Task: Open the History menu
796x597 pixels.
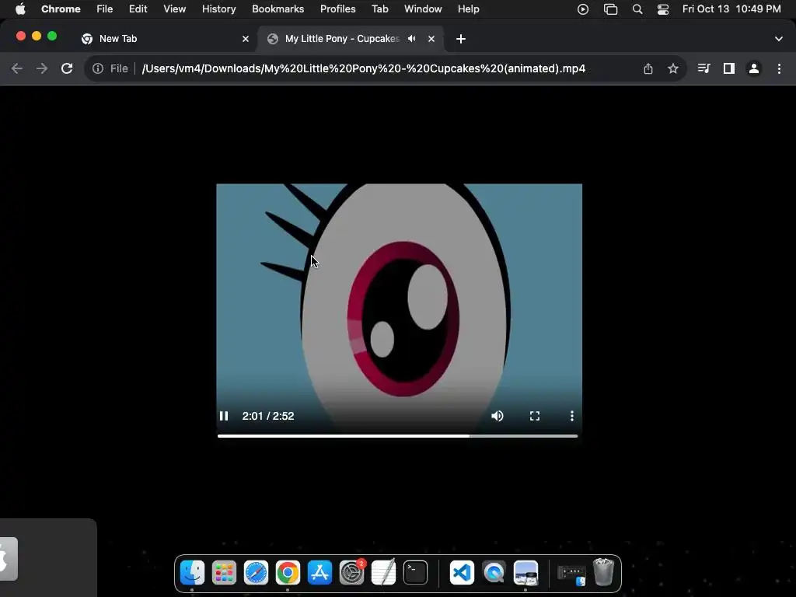Action: point(218,9)
